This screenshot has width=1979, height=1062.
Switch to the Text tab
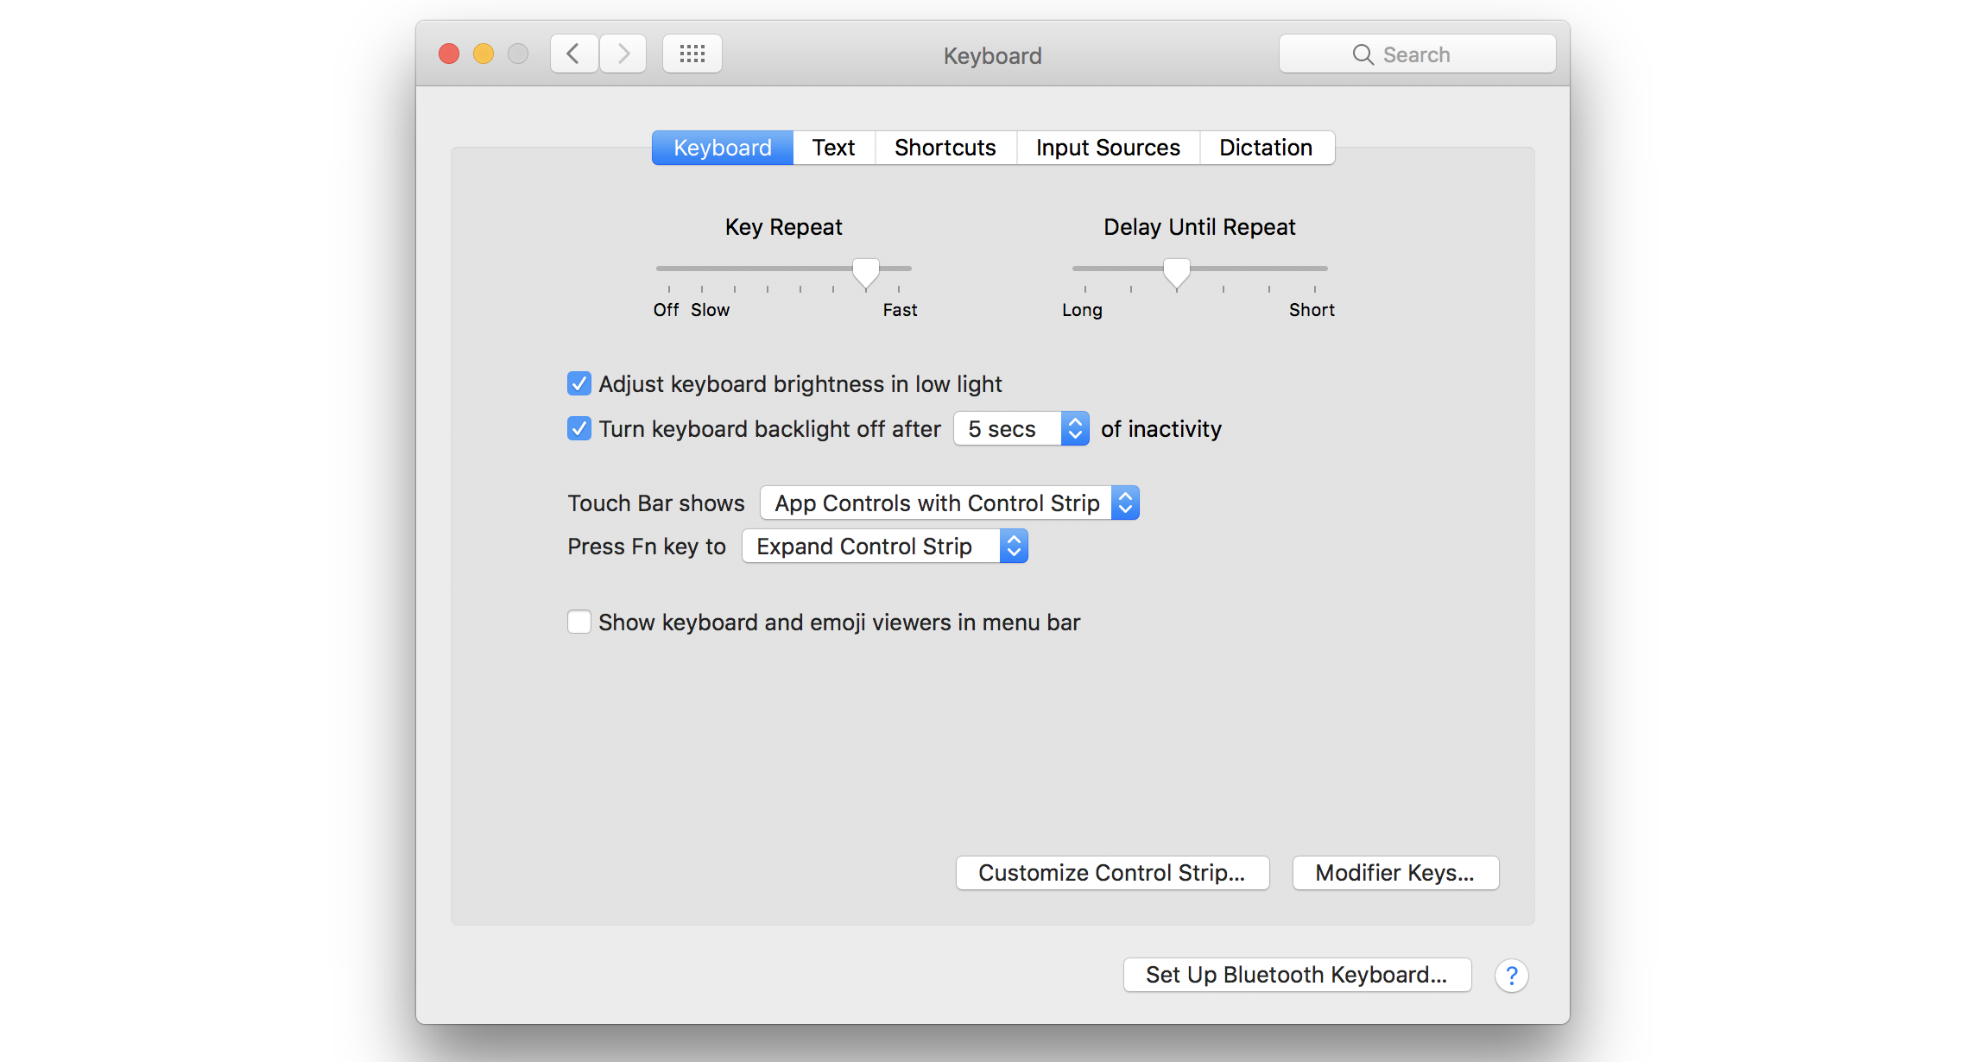(x=834, y=148)
